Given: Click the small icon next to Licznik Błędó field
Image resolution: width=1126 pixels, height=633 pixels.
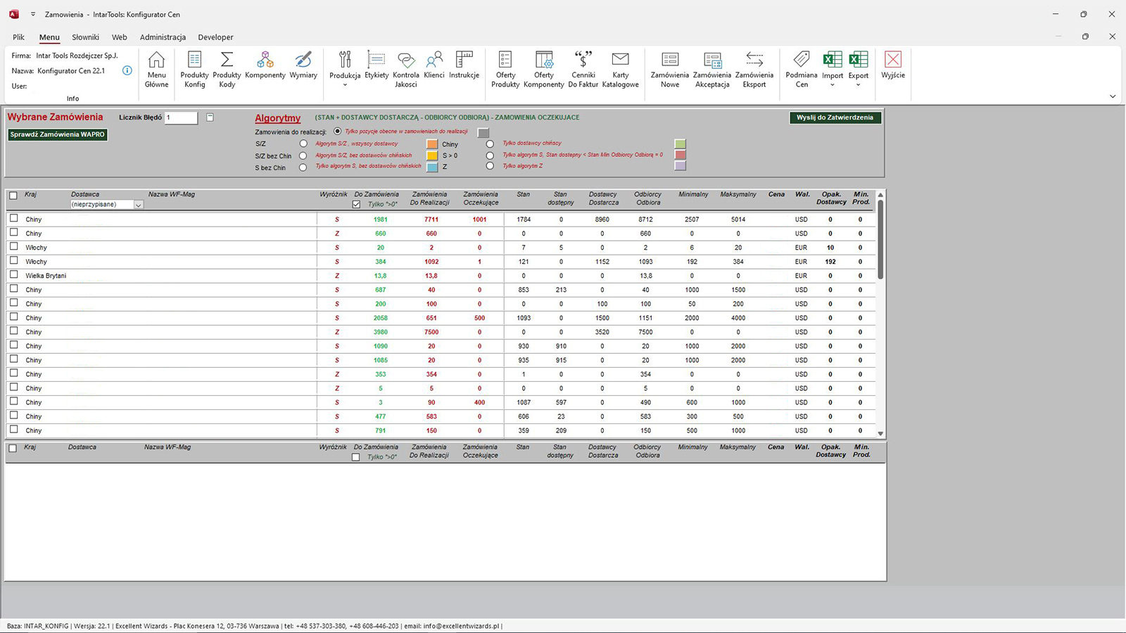Looking at the screenshot, I should pos(210,117).
